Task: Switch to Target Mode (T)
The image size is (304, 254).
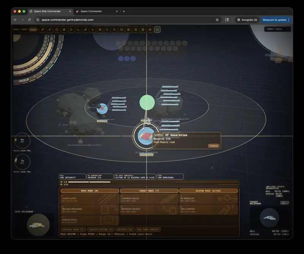Action: 149,191
